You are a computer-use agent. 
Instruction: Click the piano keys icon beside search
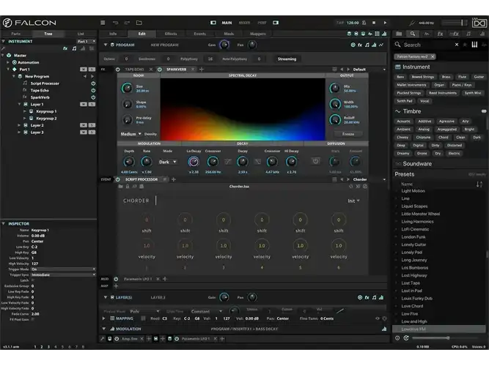474,45
